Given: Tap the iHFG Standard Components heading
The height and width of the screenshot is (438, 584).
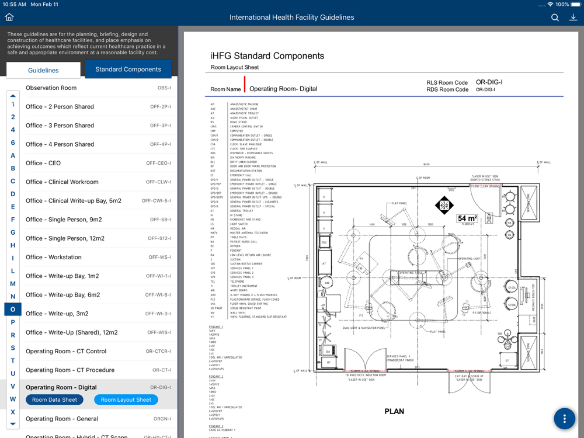Looking at the screenshot, I should click(x=267, y=56).
